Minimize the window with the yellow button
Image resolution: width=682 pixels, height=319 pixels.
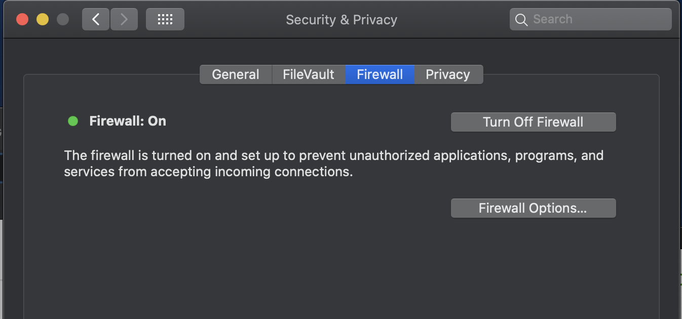pyautogui.click(x=43, y=20)
